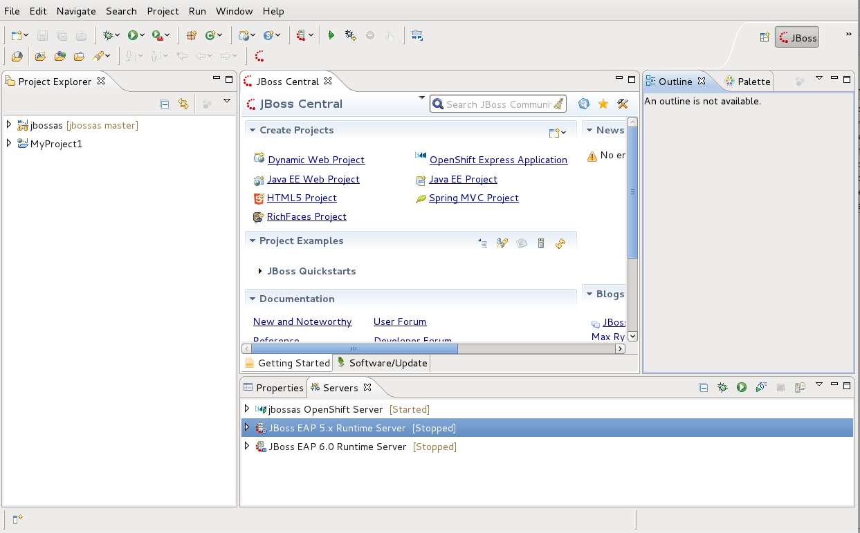Click the JBoss Central horizontal scrollbar thumb
This screenshot has height=533, width=860.
(x=354, y=349)
